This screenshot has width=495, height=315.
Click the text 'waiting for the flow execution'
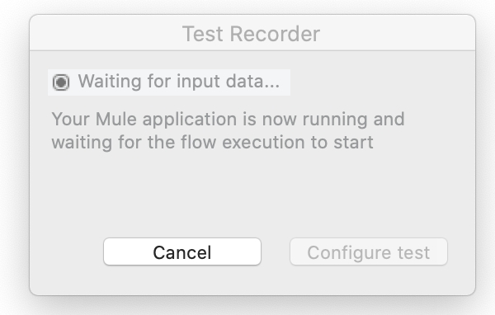pyautogui.click(x=178, y=142)
